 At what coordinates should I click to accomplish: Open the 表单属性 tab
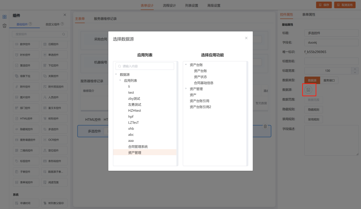pos(308,15)
